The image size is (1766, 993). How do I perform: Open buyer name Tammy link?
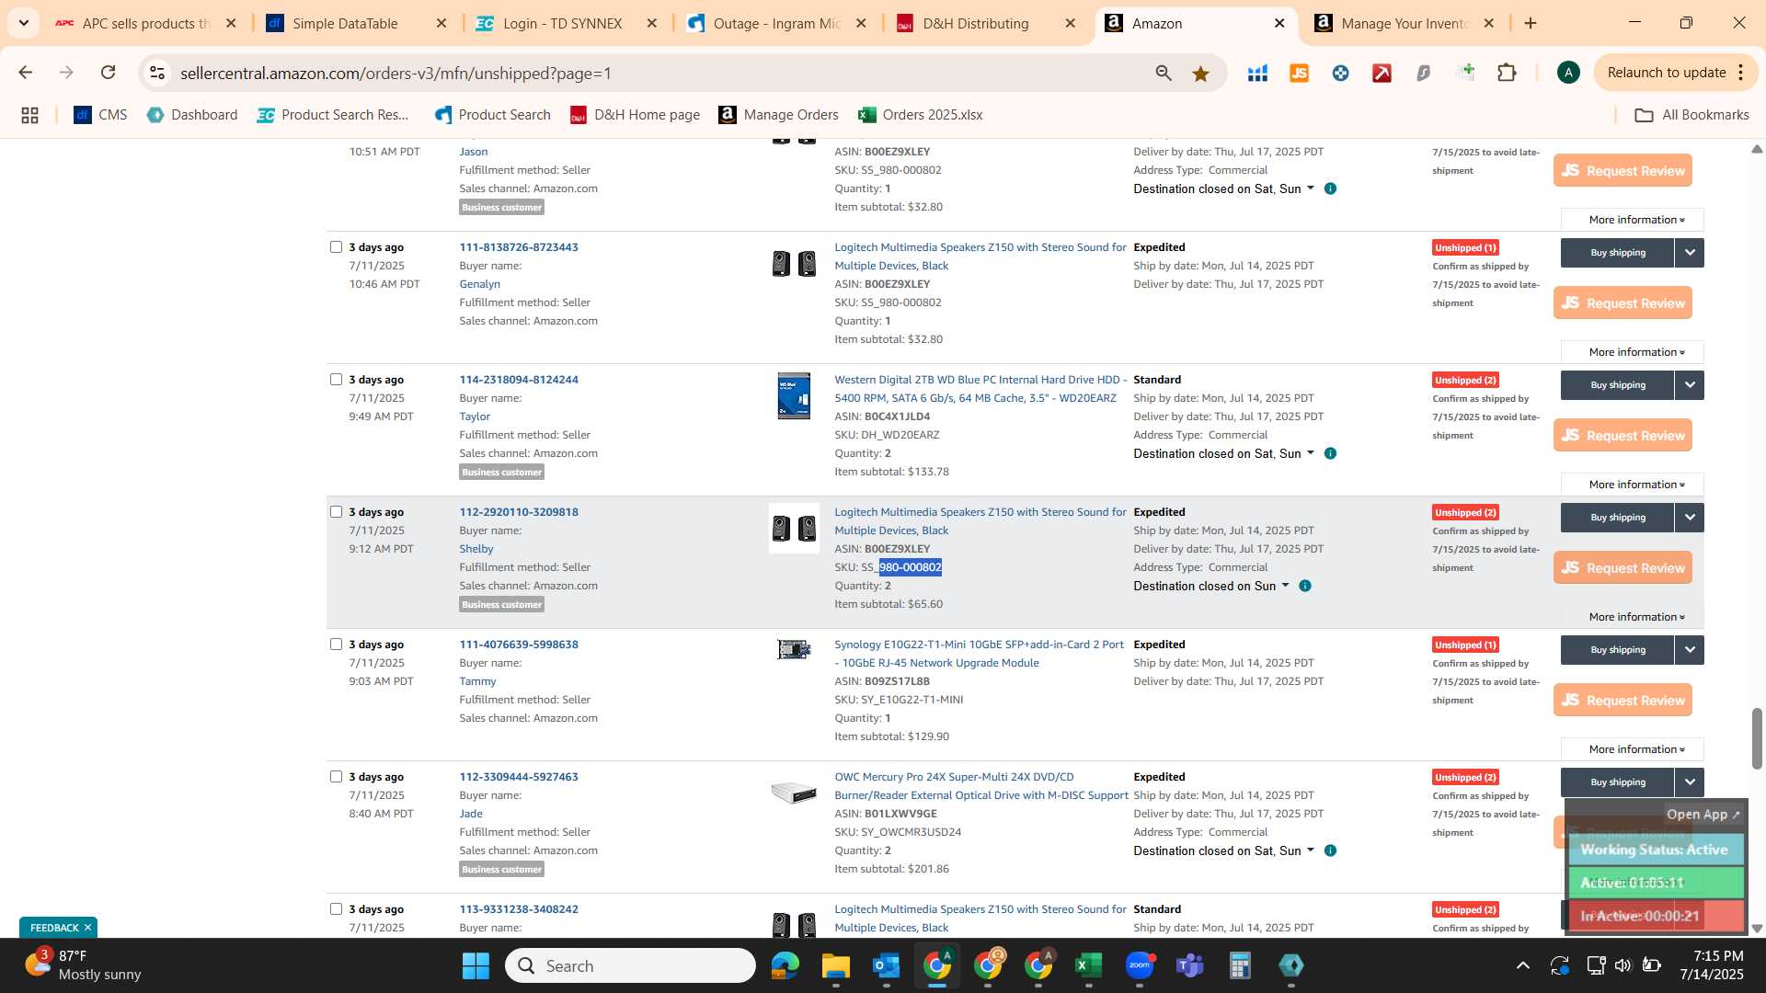[x=477, y=681]
